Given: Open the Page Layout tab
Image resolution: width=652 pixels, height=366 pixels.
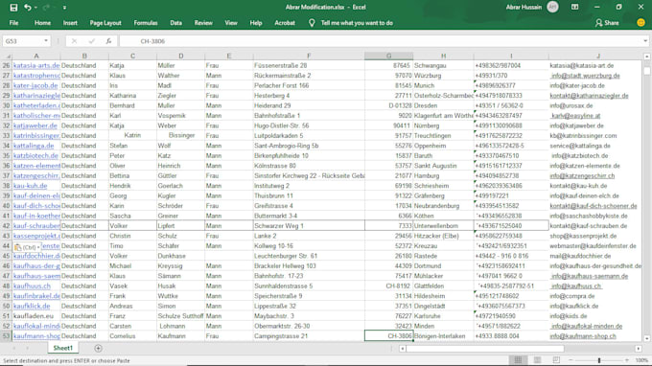Looking at the screenshot, I should pyautogui.click(x=105, y=23).
